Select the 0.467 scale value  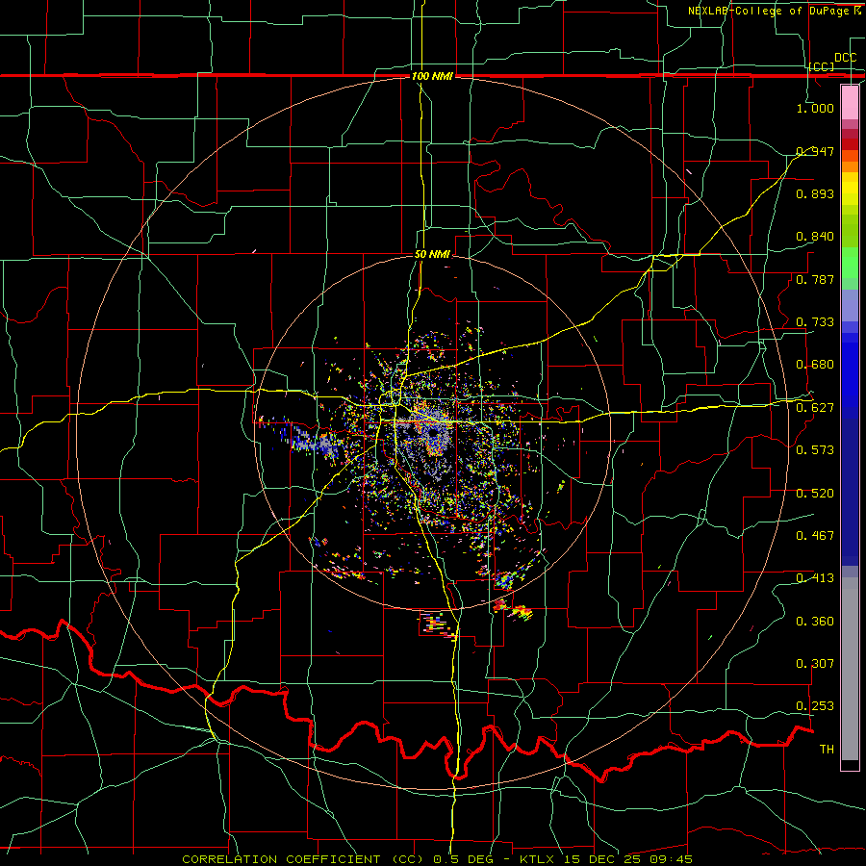click(x=815, y=536)
